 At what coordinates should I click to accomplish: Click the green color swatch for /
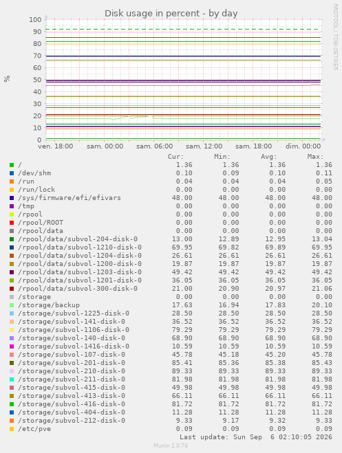pos(12,165)
